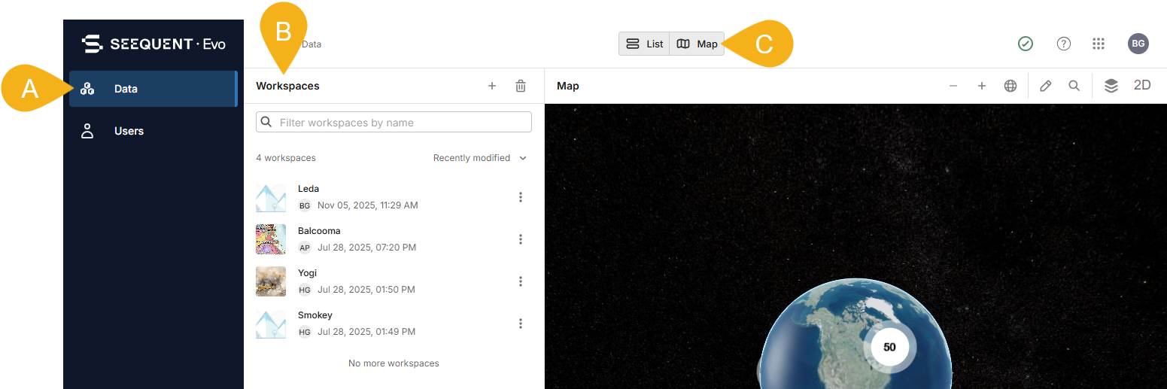1167x389 pixels.
Task: Zoom in the map with plus icon
Action: pos(982,87)
